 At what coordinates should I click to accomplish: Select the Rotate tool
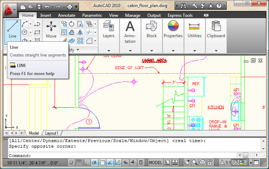coord(71,24)
